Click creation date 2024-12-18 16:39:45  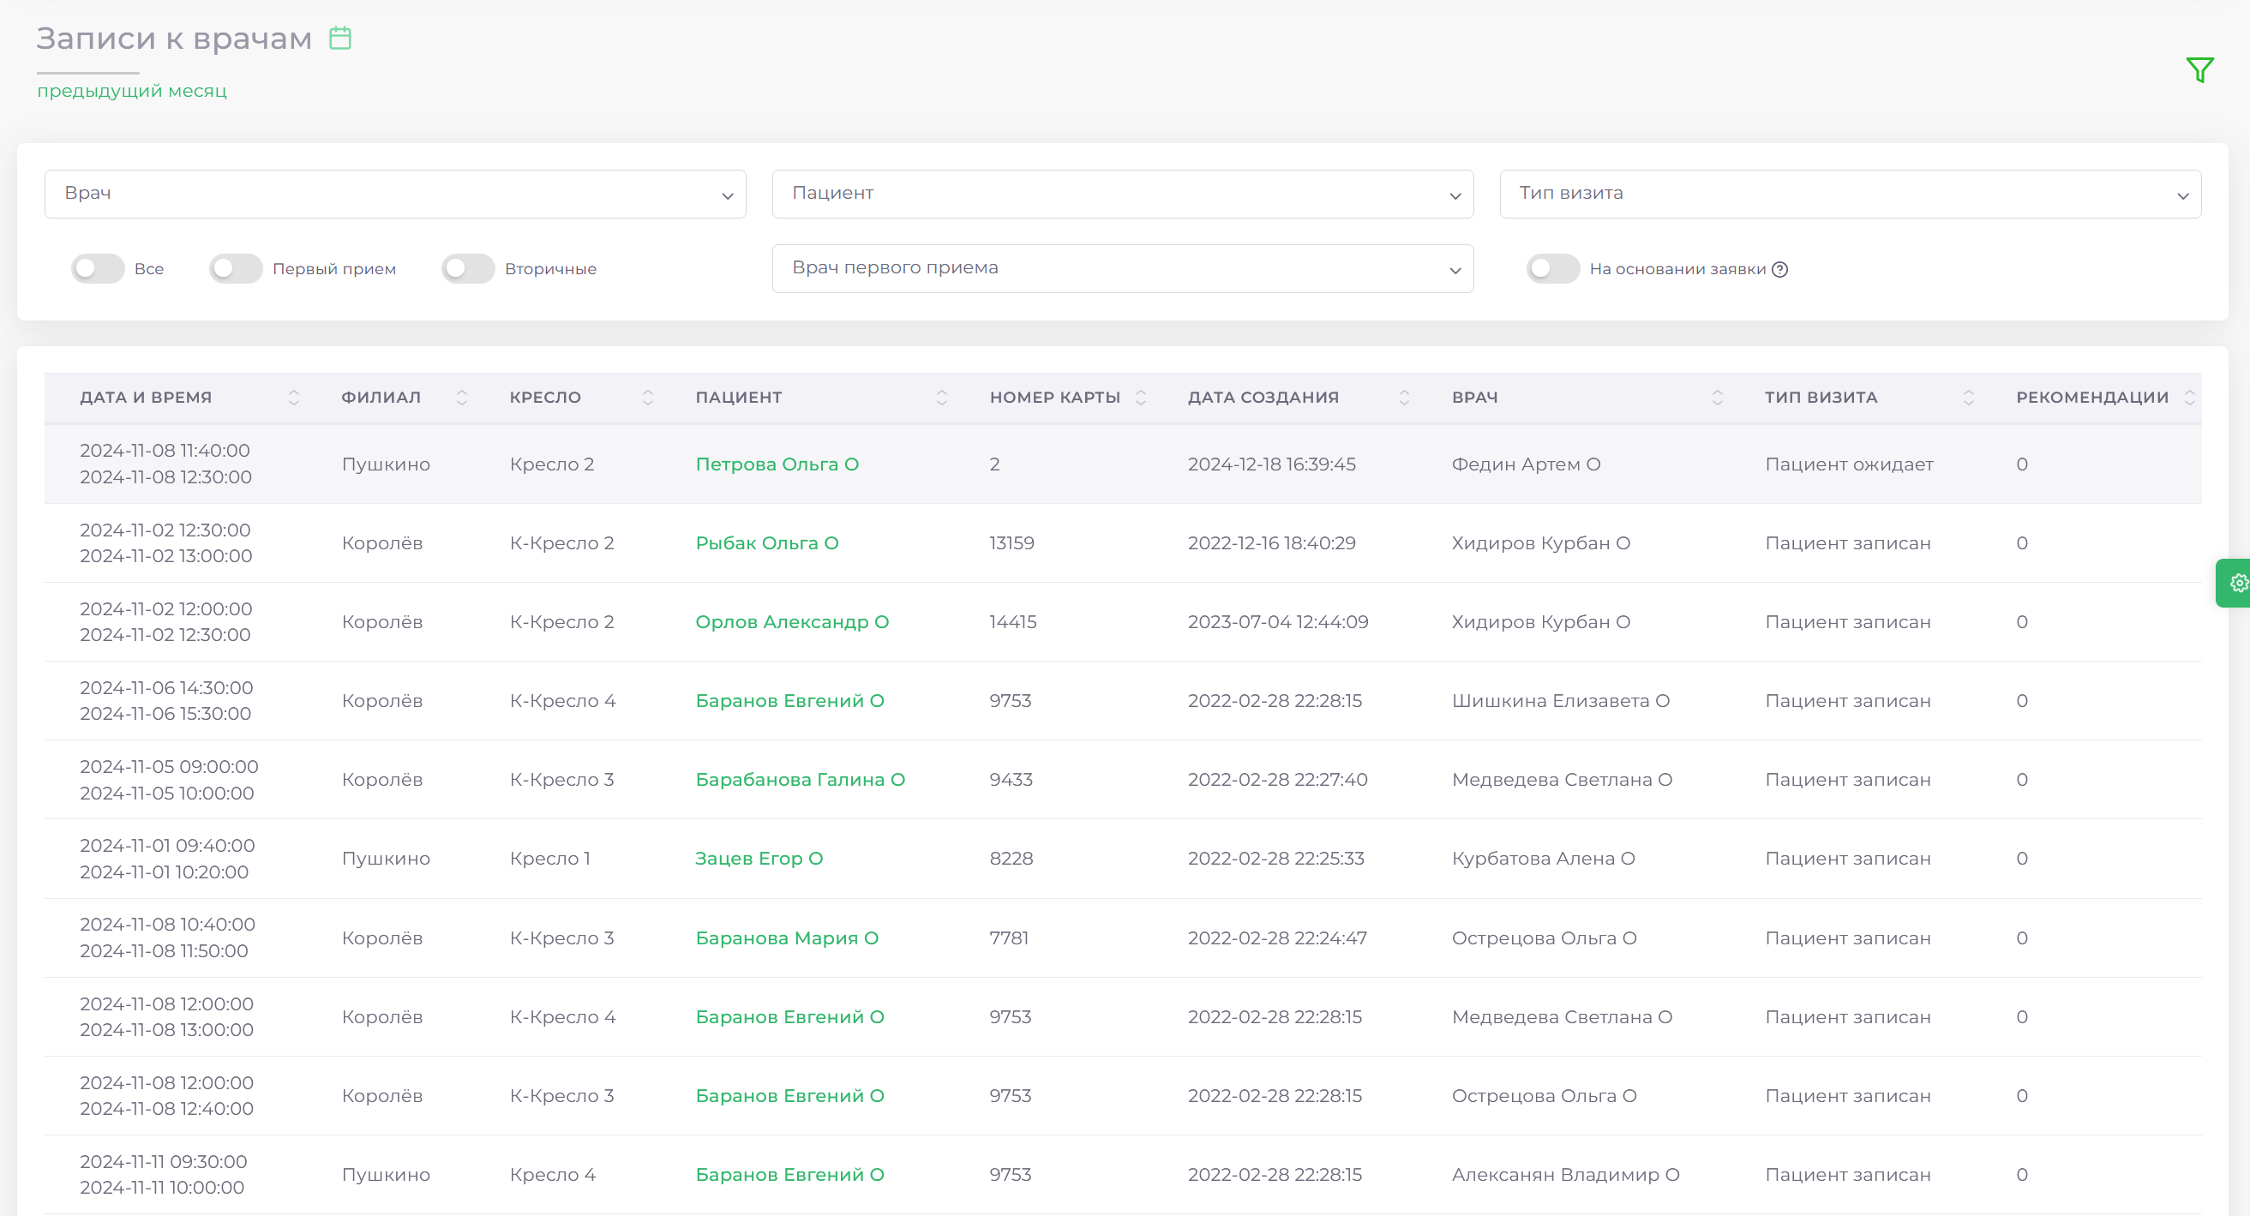1271,464
